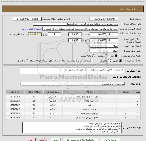Click the نام کالا column header
This screenshot has width=146, height=141.
(89, 92)
